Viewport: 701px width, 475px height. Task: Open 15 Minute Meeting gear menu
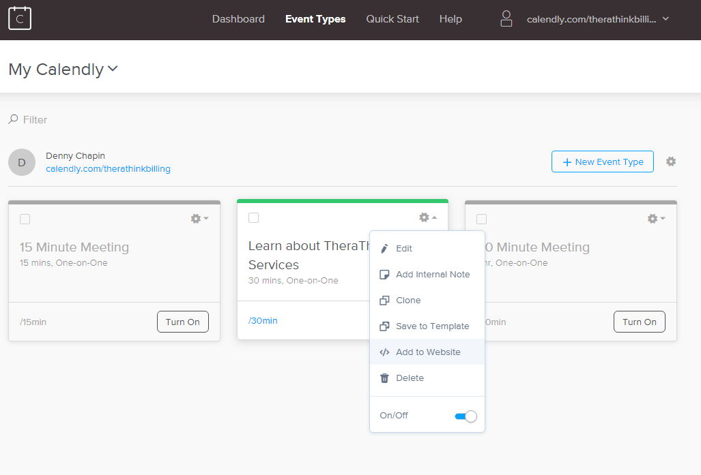click(199, 218)
